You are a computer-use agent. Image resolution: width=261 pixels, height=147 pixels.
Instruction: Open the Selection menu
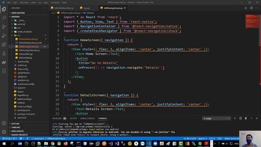pyautogui.click(x=24, y=2)
